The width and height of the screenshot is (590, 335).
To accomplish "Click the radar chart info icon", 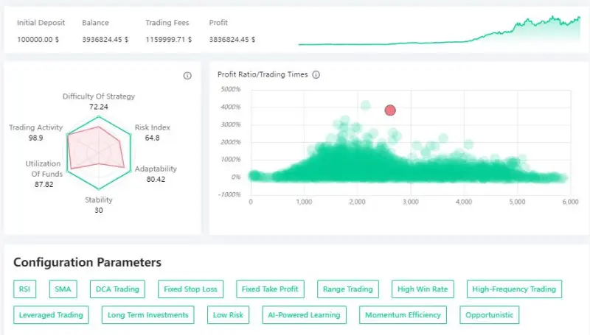I will click(x=187, y=76).
